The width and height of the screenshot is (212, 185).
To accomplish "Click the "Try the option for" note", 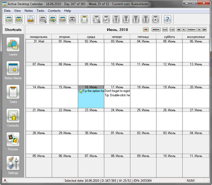I will [93, 91].
